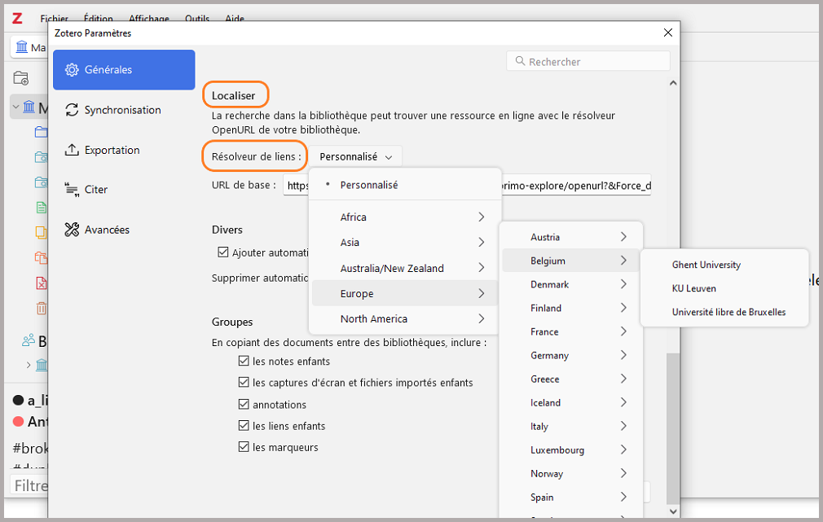This screenshot has width=823, height=522.
Task: Expand the group library chevron
Action: 29,365
